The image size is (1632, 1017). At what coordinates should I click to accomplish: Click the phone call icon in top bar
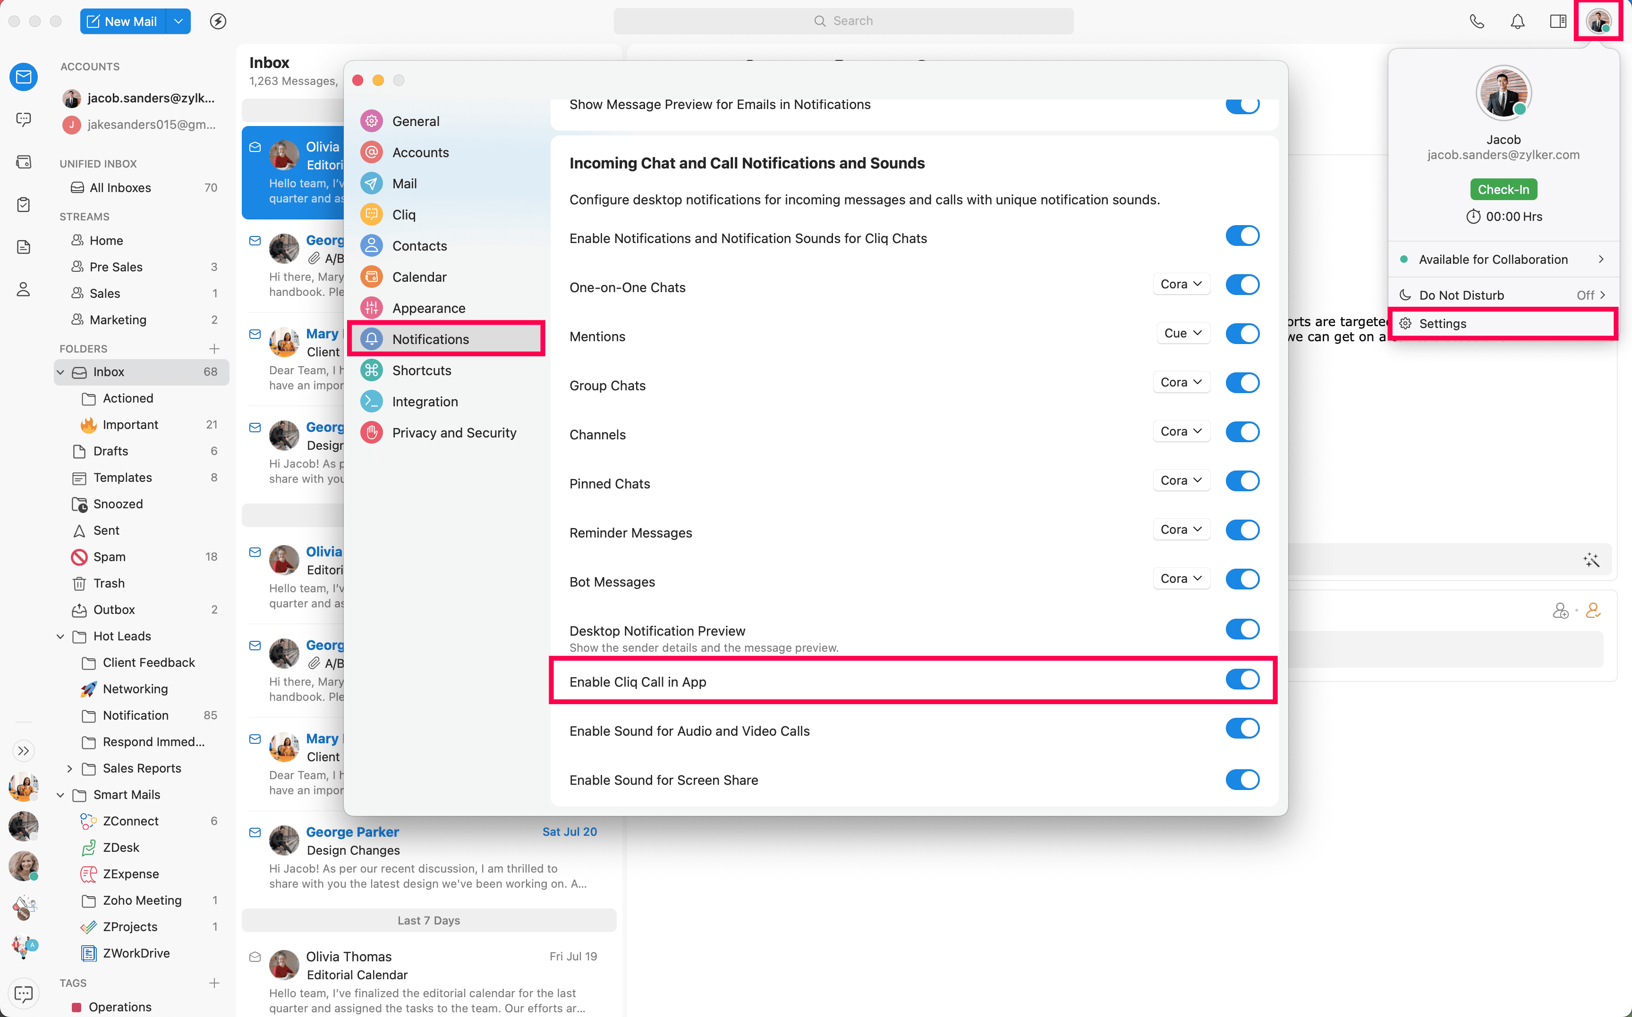(x=1477, y=21)
